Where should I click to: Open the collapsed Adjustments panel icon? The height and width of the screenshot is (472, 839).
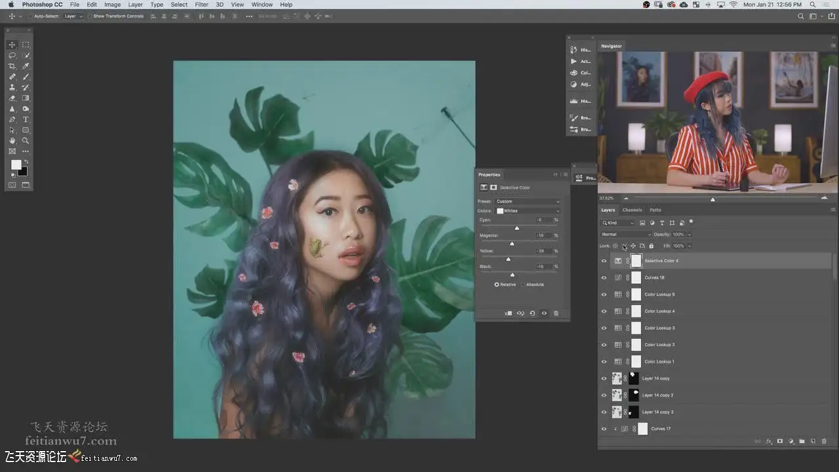point(574,85)
